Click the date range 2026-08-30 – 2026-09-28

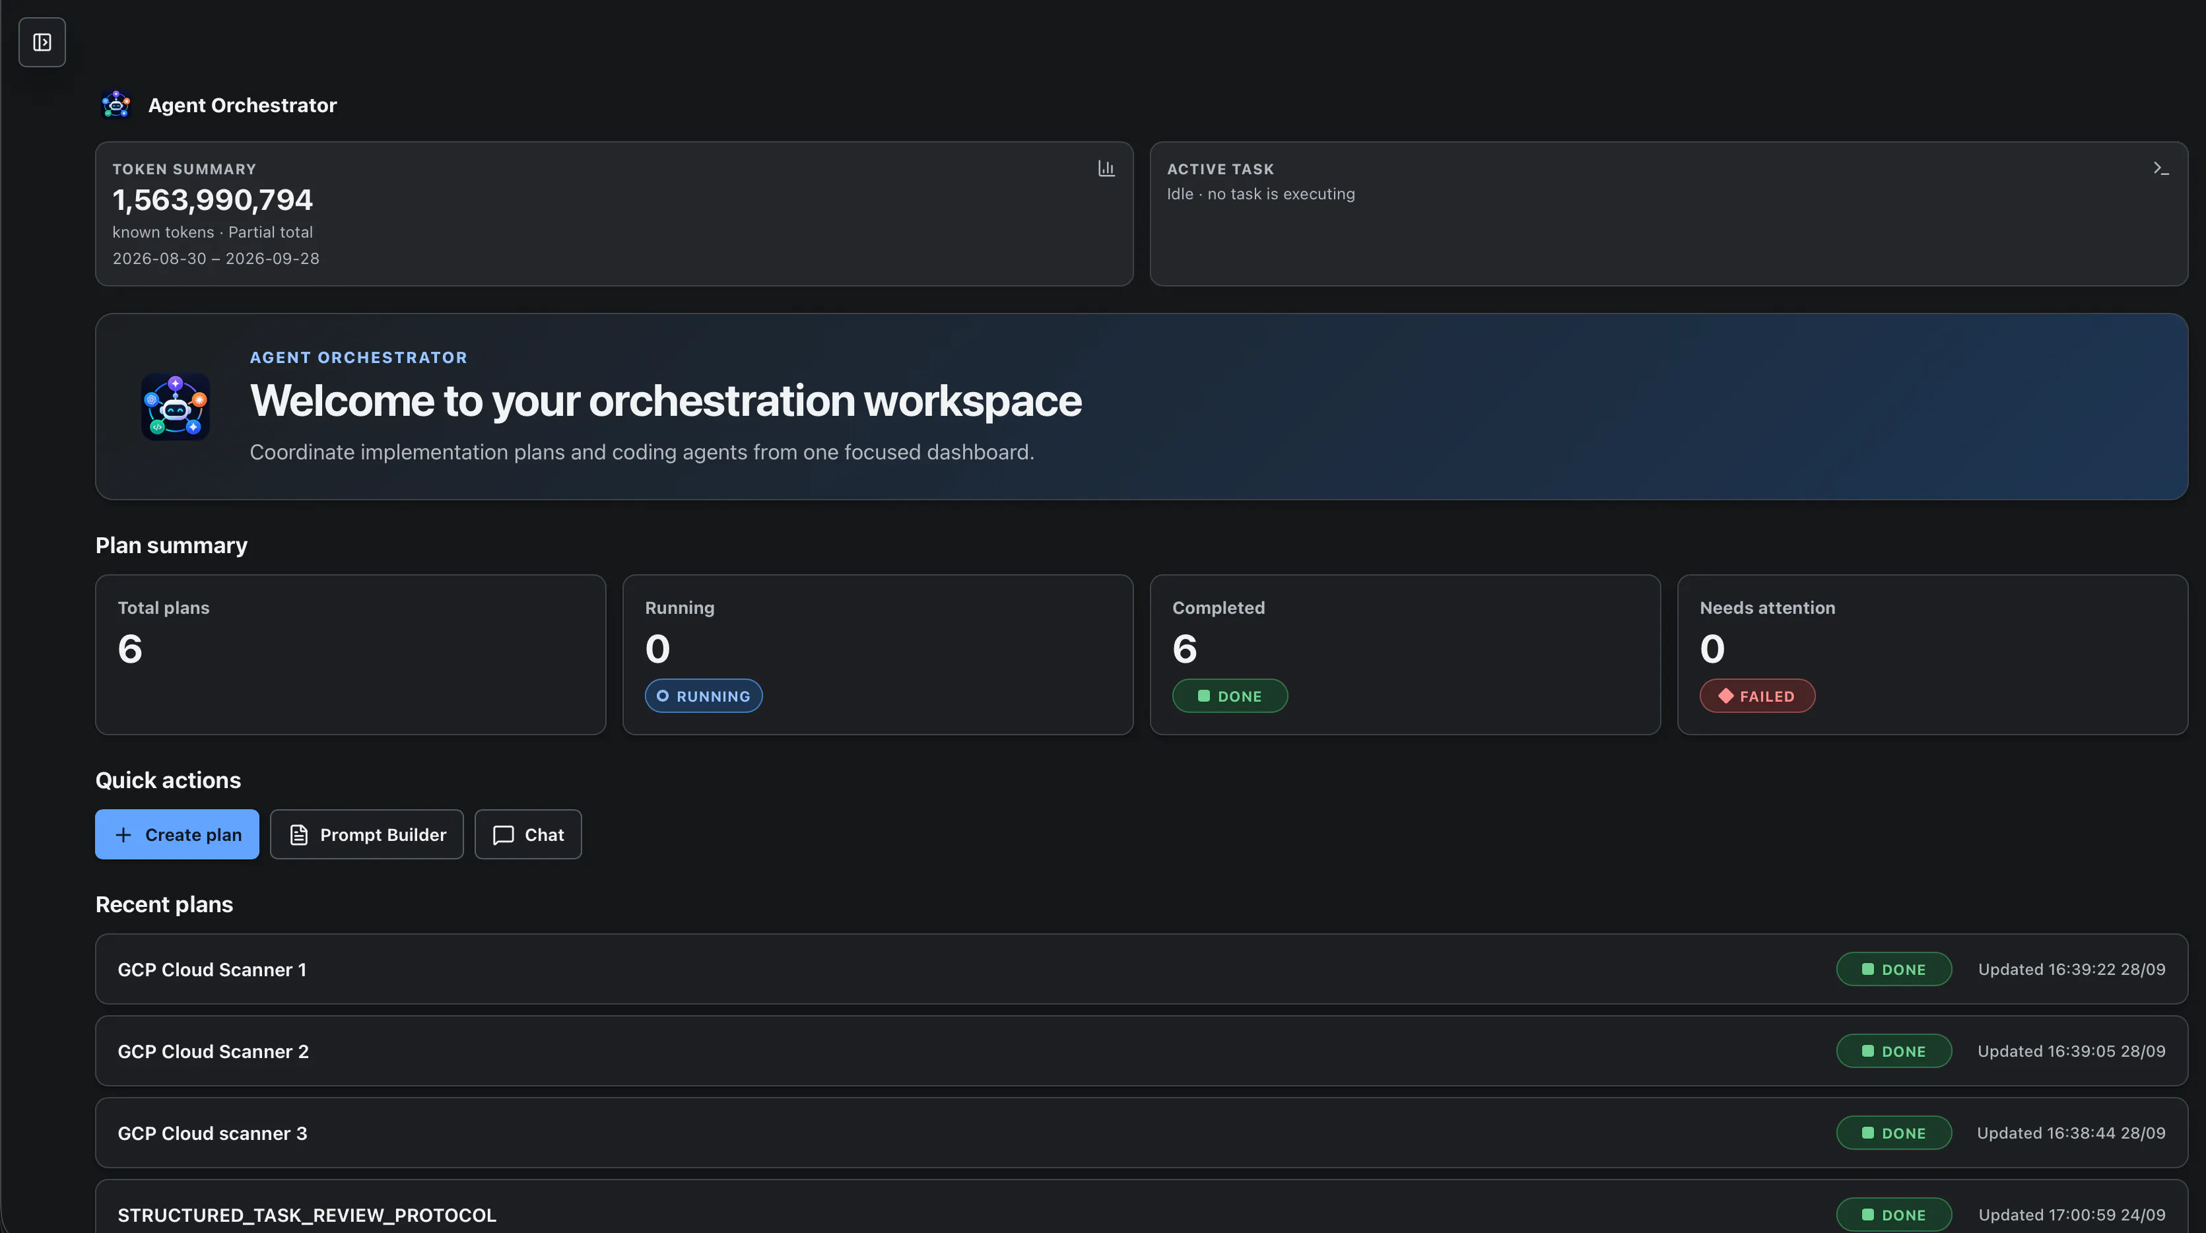[x=216, y=259]
